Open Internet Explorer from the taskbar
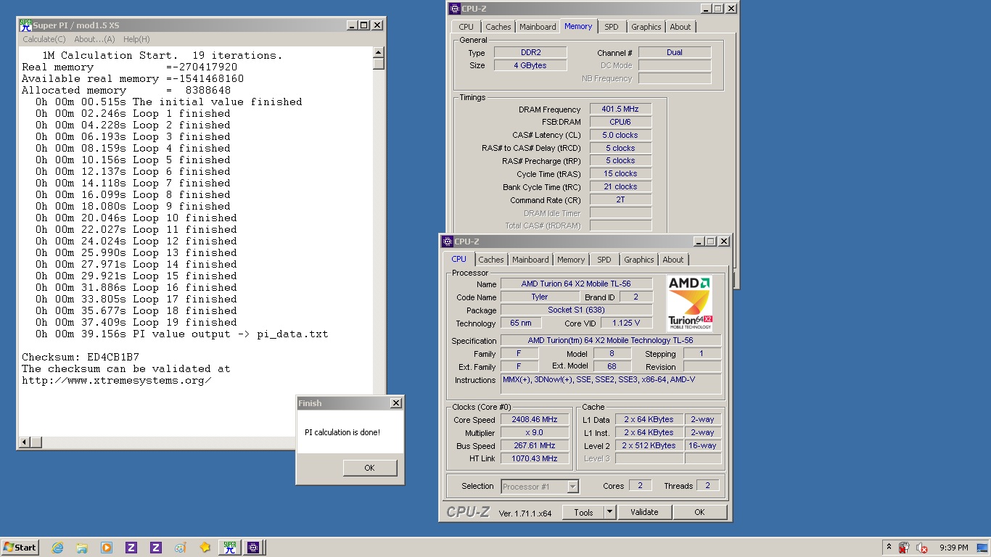 [x=57, y=548]
